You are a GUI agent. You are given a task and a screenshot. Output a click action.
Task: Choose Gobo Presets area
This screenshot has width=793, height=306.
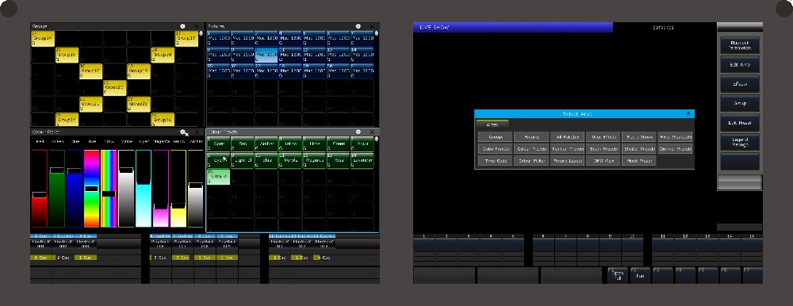[x=496, y=149]
